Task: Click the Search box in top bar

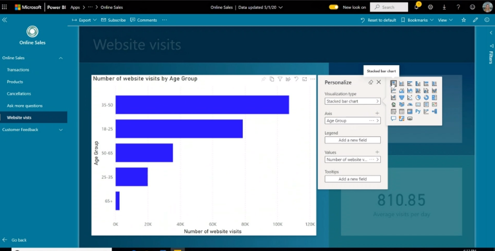Action: (389, 7)
